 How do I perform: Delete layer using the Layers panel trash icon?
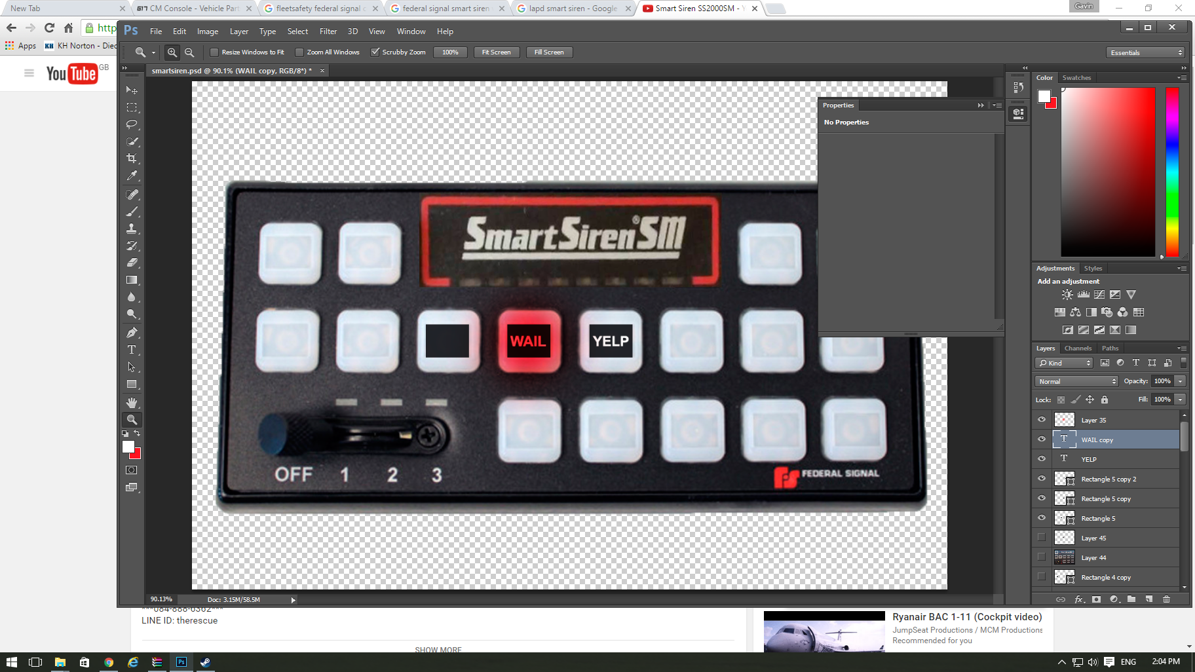click(x=1166, y=599)
